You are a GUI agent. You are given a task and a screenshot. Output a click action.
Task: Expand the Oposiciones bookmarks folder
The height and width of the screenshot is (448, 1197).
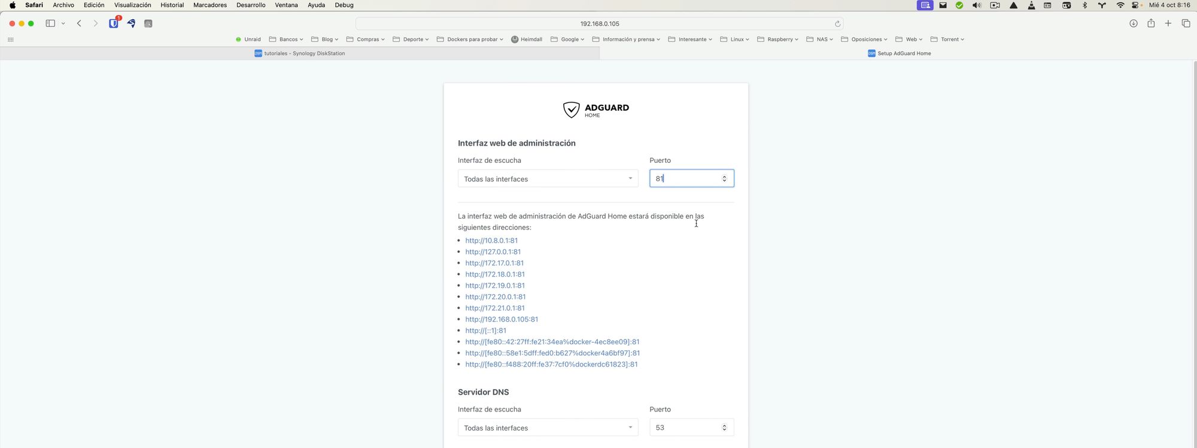click(x=864, y=40)
